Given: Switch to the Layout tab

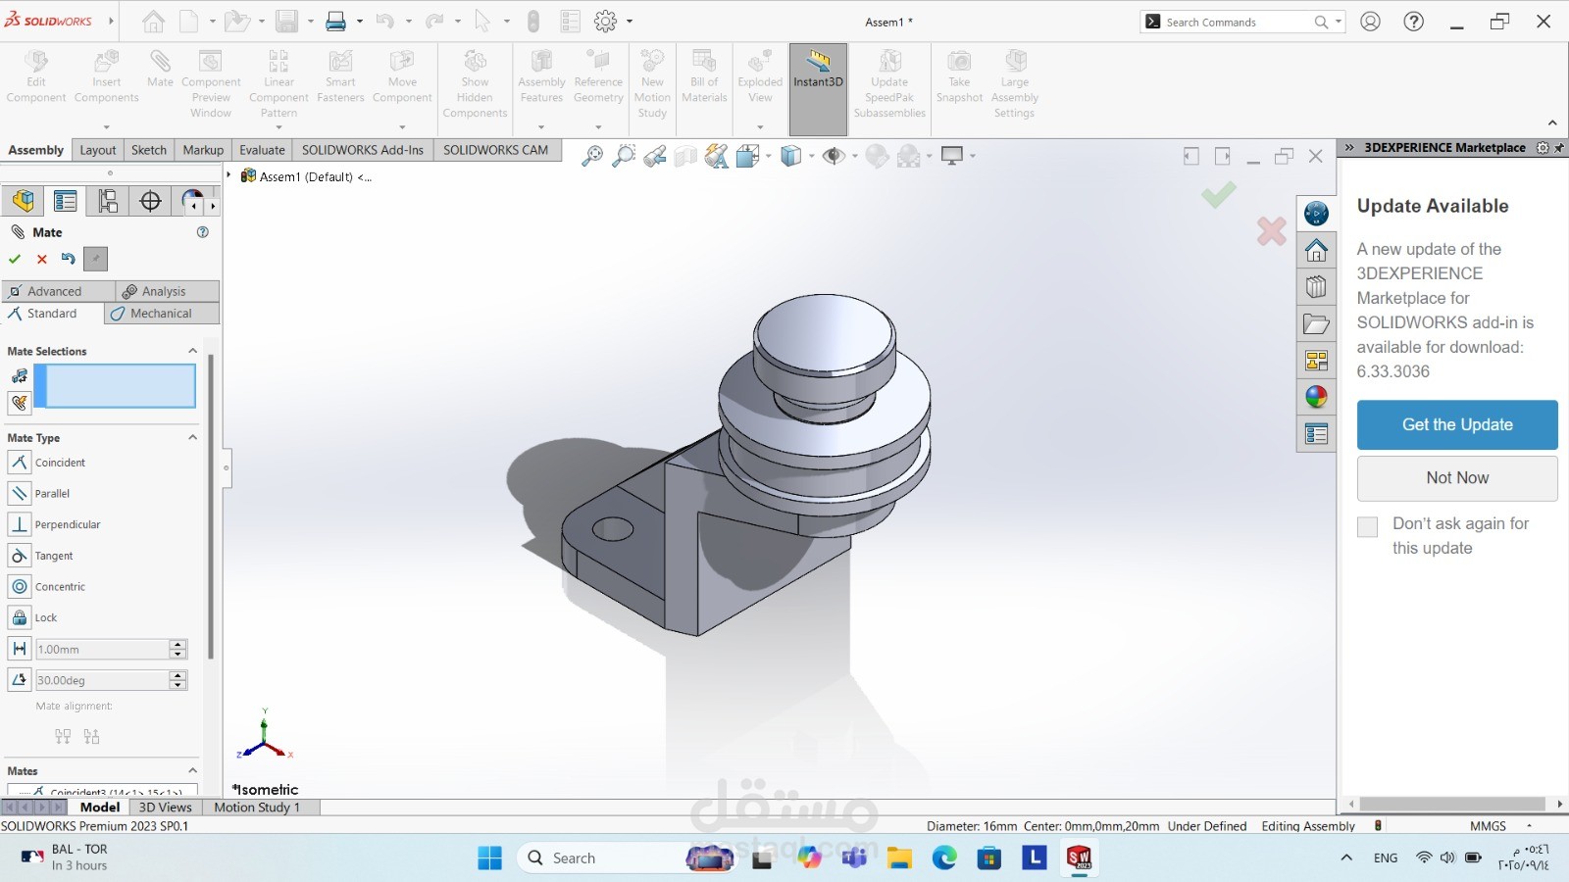Looking at the screenshot, I should tap(98, 150).
